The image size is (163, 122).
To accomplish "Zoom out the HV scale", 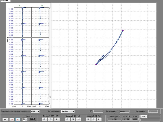I will tap(51, 119).
